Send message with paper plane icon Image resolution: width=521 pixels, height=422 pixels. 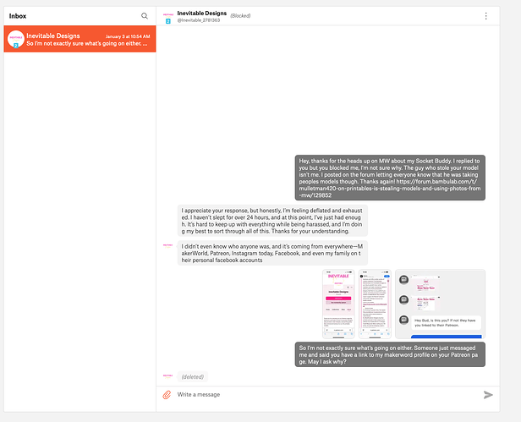pos(488,395)
